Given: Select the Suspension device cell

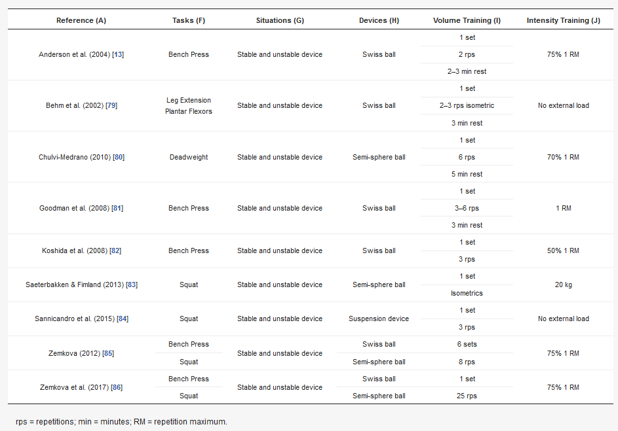Looking at the screenshot, I should pyautogui.click(x=379, y=319).
